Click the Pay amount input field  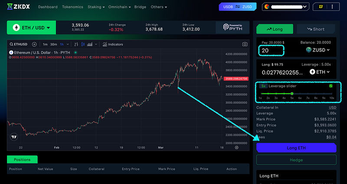pos(271,50)
